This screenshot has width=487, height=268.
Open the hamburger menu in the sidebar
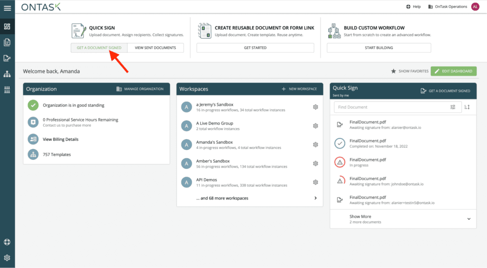[x=7, y=8]
